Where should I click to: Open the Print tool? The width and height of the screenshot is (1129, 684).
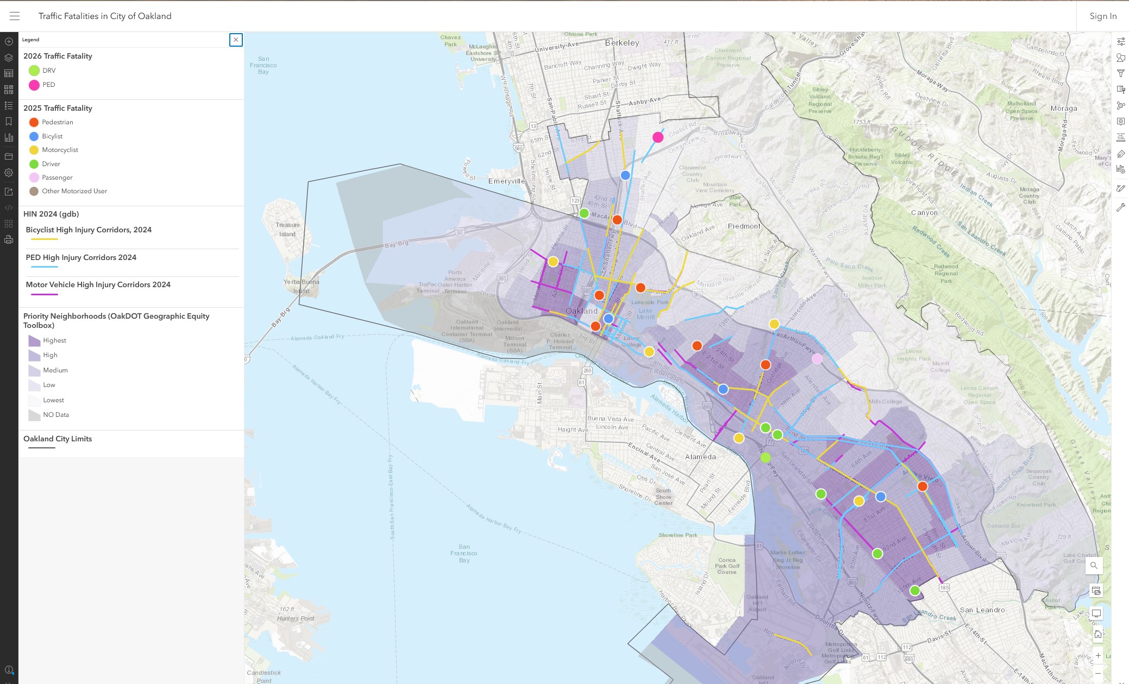coord(9,239)
